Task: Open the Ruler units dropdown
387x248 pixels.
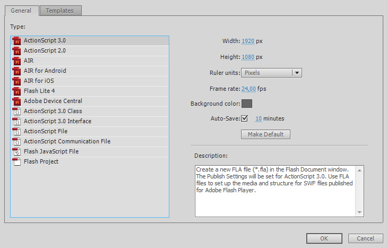Action: coord(271,73)
